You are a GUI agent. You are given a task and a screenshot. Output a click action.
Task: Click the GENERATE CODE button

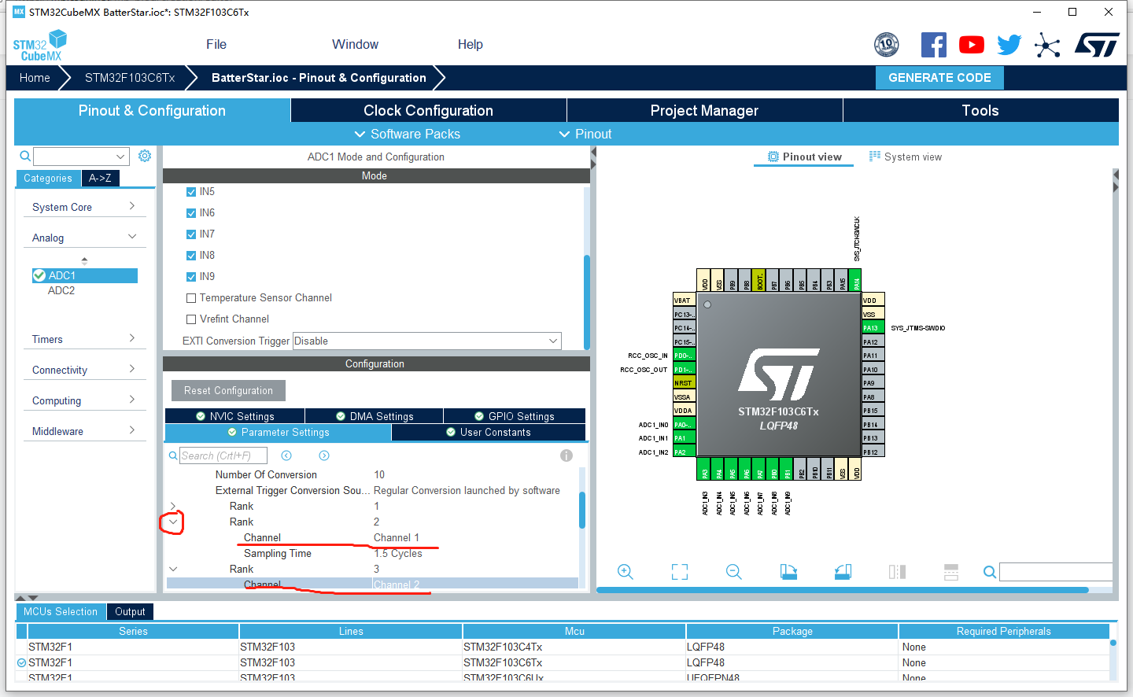939,77
